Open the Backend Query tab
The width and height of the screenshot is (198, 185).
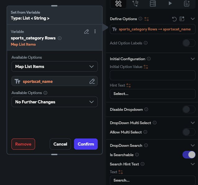point(153,3)
